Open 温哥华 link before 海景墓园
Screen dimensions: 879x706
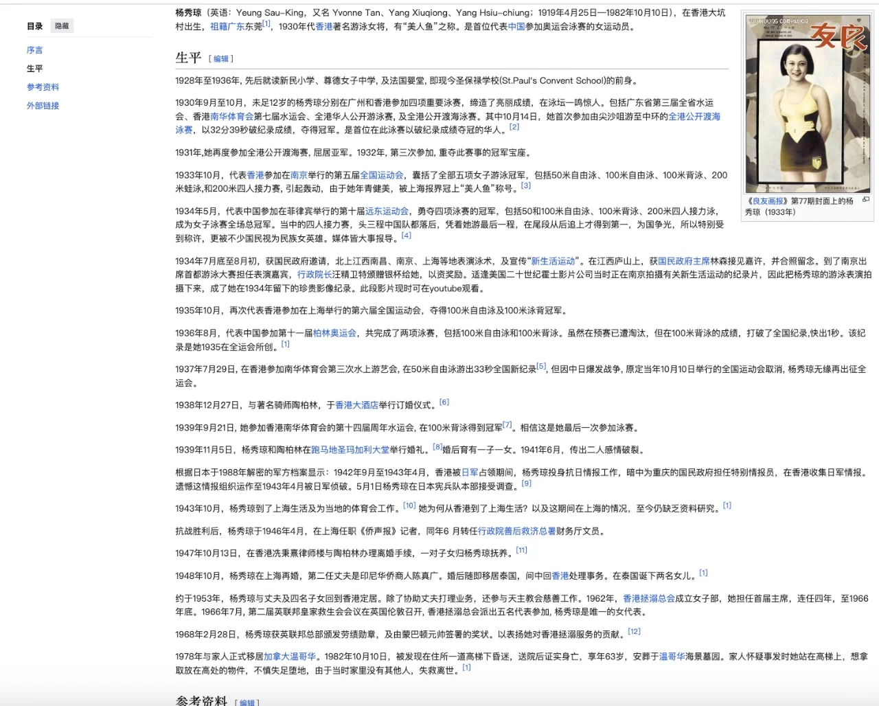[x=672, y=657]
